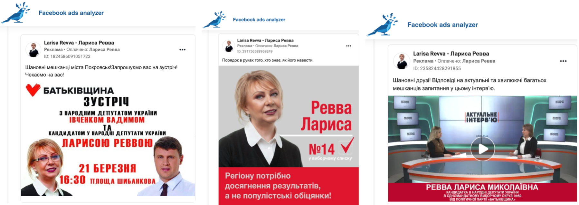Click Facebook ads analyzer title on left

pos(71,13)
